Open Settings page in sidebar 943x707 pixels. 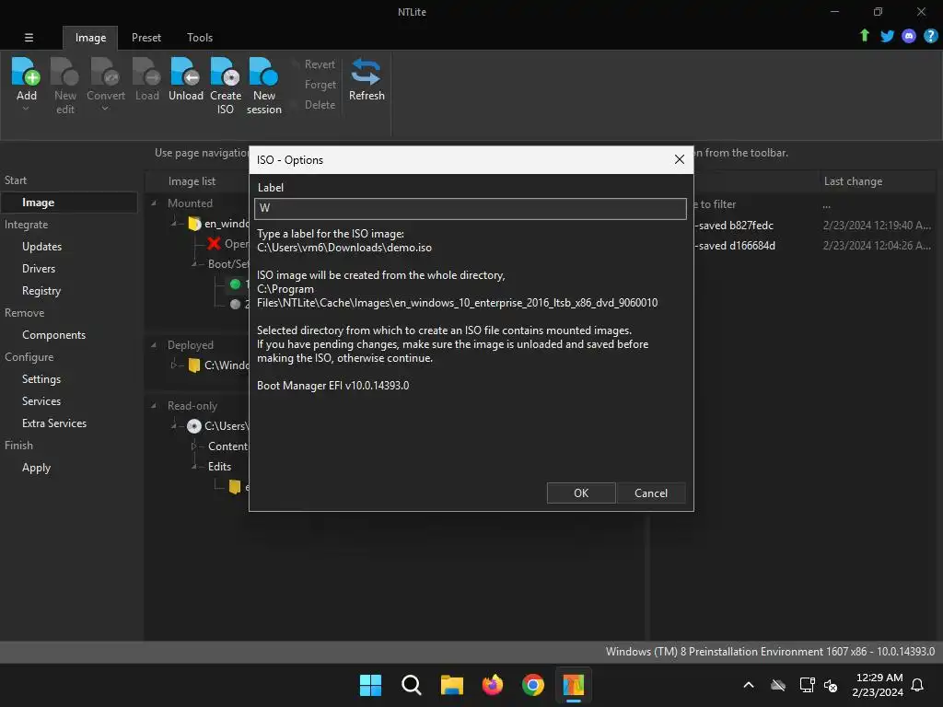tap(41, 379)
